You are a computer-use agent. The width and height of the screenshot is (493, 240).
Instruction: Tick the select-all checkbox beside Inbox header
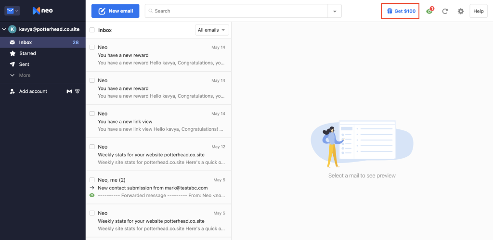92,30
